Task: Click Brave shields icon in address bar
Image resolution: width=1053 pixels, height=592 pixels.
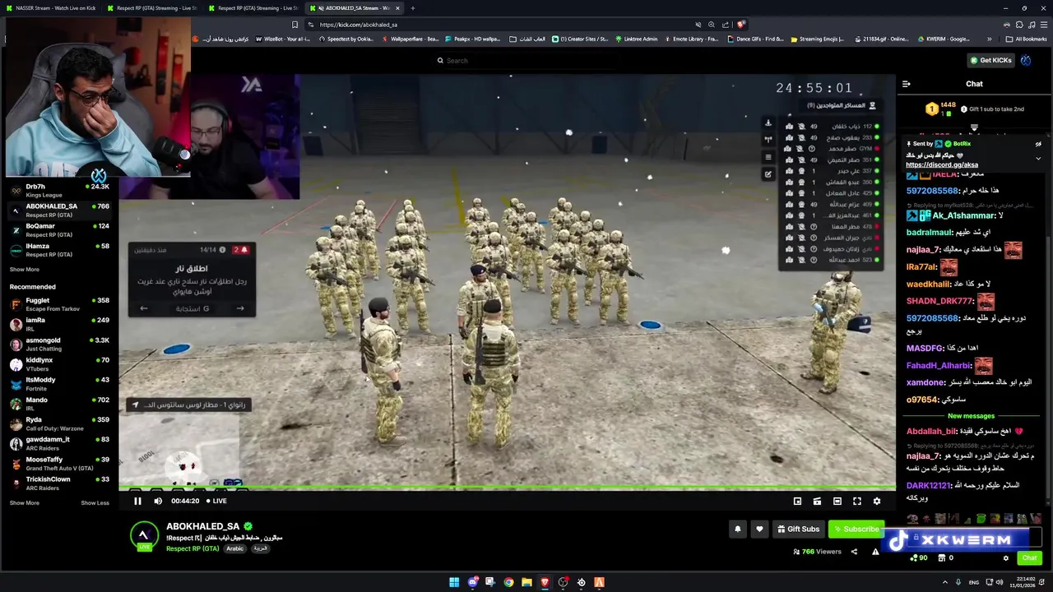Action: tap(740, 25)
